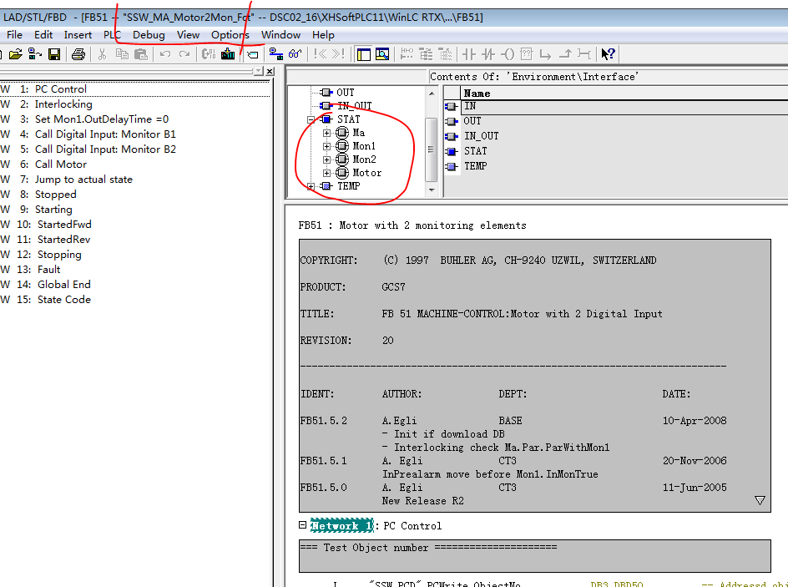The width and height of the screenshot is (788, 587).
Task: Click the program elements catalog icon
Action: pos(209,54)
